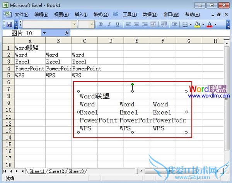The width and height of the screenshot is (232, 183).
Task: Minimize the workbook window in menu bar
Action: (213, 15)
